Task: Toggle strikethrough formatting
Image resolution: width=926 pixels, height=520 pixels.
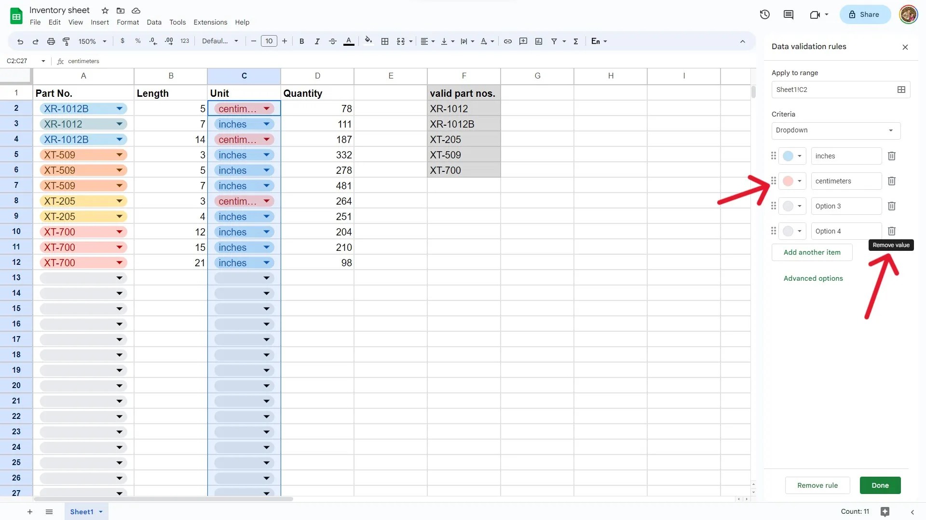Action: 333,41
